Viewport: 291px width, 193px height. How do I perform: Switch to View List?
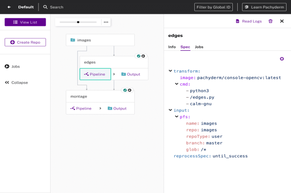click(25, 22)
